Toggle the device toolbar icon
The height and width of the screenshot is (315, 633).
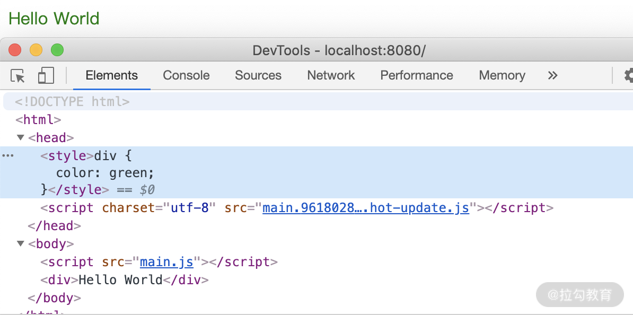point(46,76)
